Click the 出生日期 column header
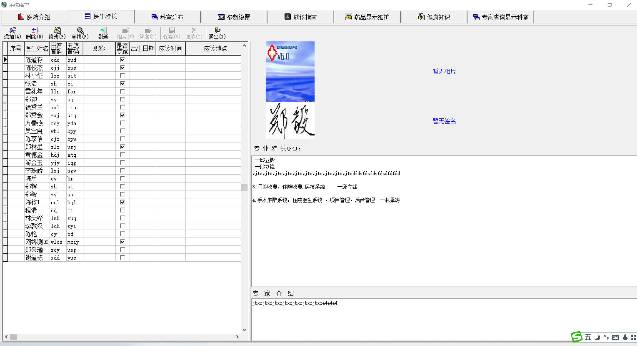 [x=143, y=49]
